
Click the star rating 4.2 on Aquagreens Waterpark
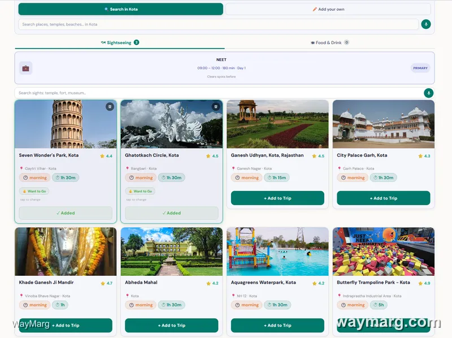click(318, 283)
